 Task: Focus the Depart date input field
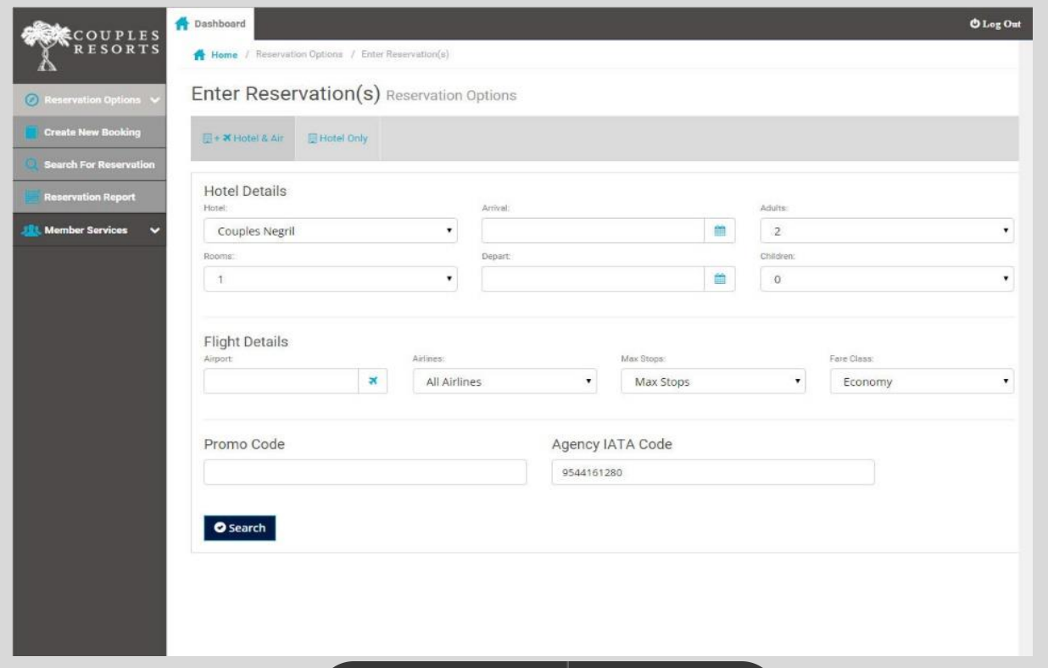(594, 278)
